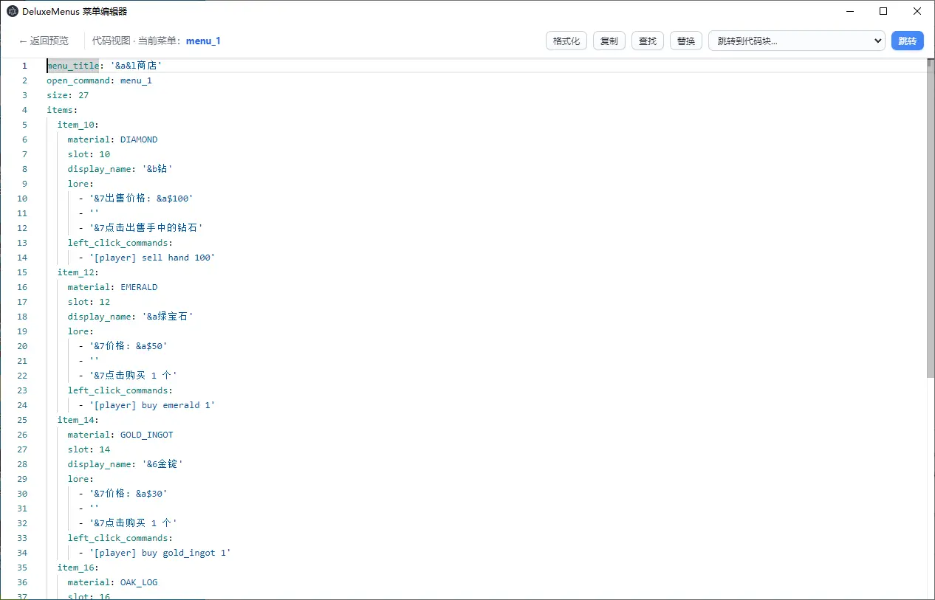Screen dimensions: 935x600
Task: Click the material: OAK_LOG line
Action: (112, 582)
